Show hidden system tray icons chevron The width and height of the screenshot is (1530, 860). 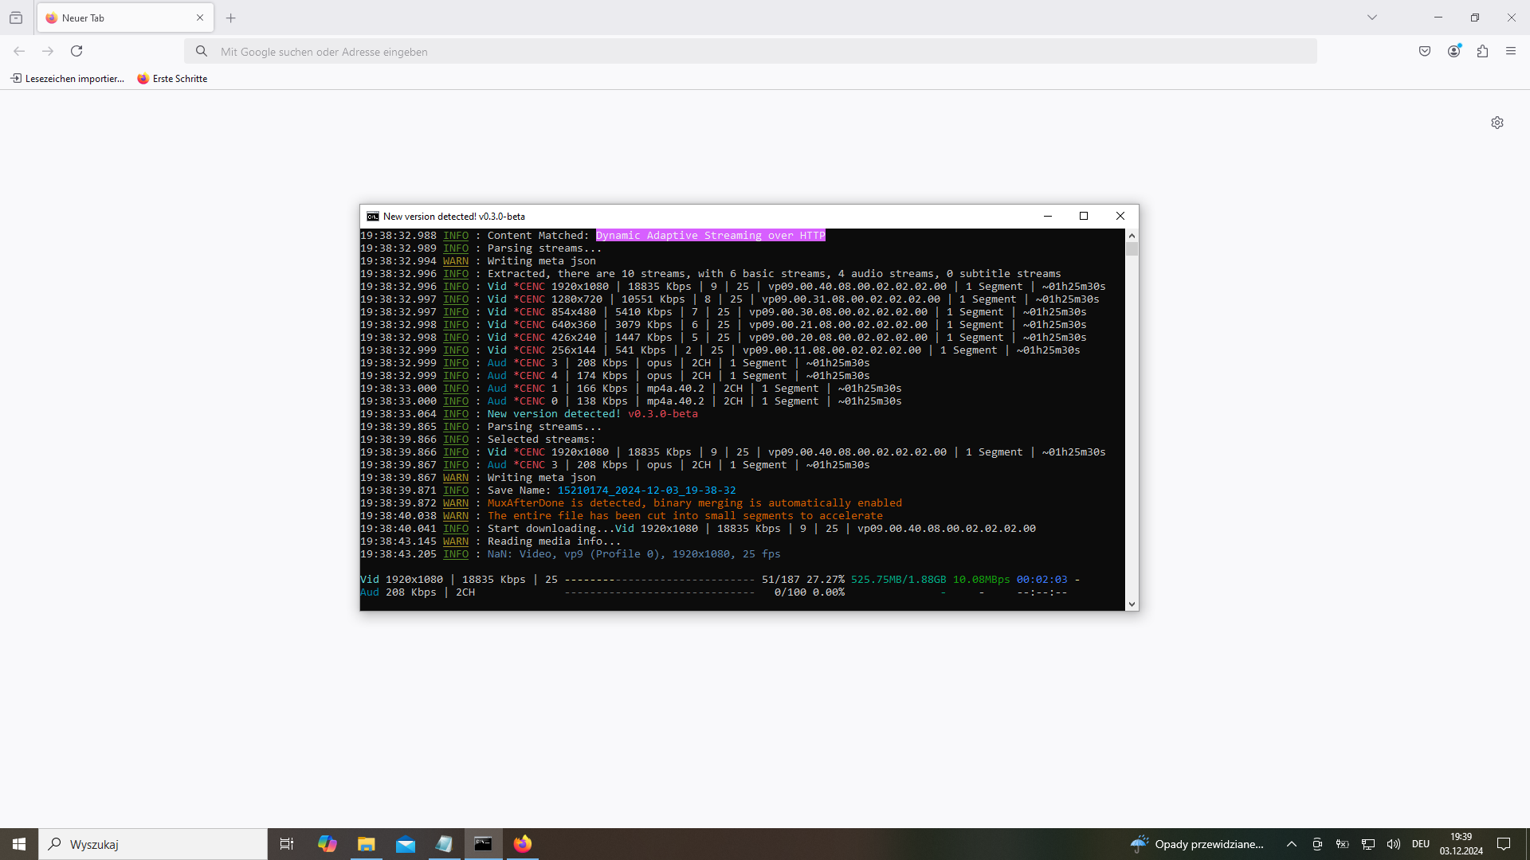pos(1292,844)
